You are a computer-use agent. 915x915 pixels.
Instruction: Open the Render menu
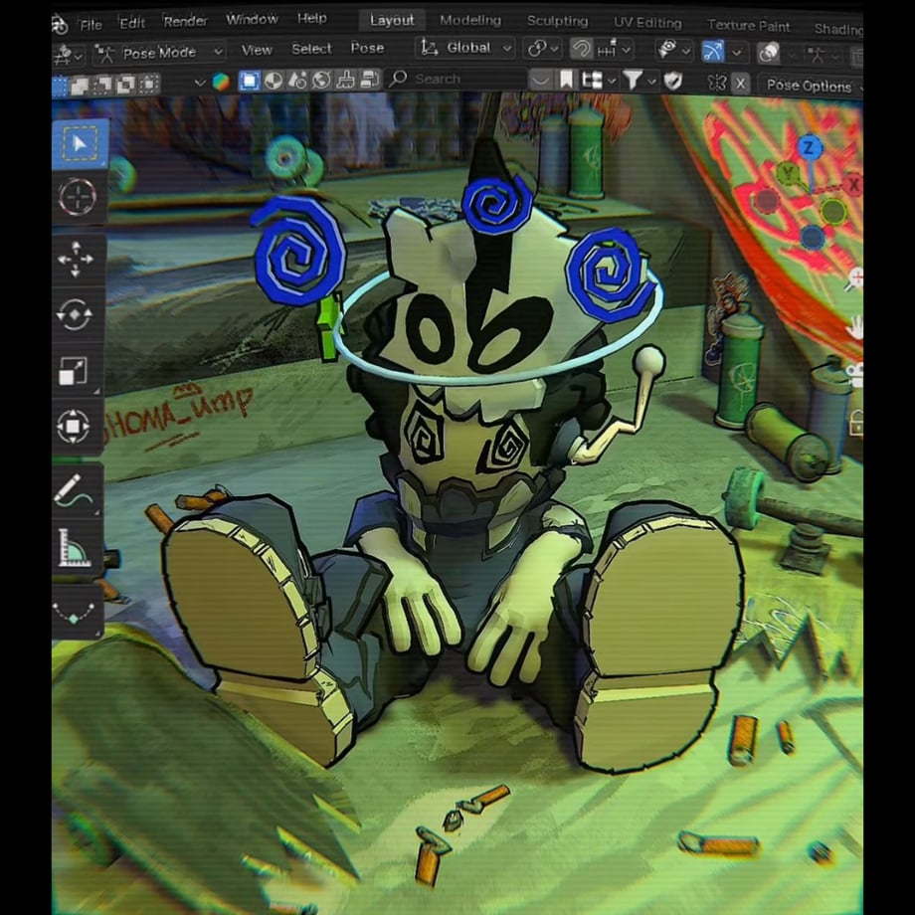click(186, 21)
